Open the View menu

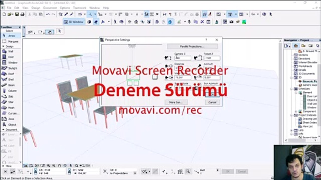point(25,8)
